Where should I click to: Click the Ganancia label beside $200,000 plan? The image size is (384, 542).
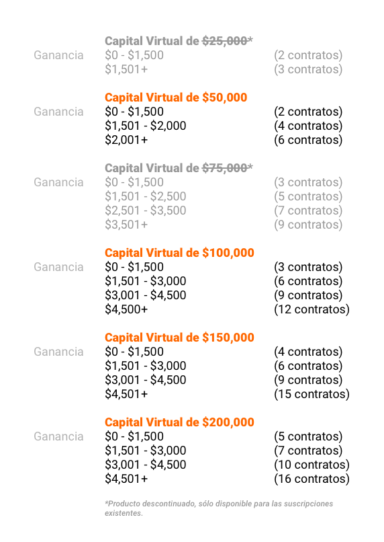58,436
